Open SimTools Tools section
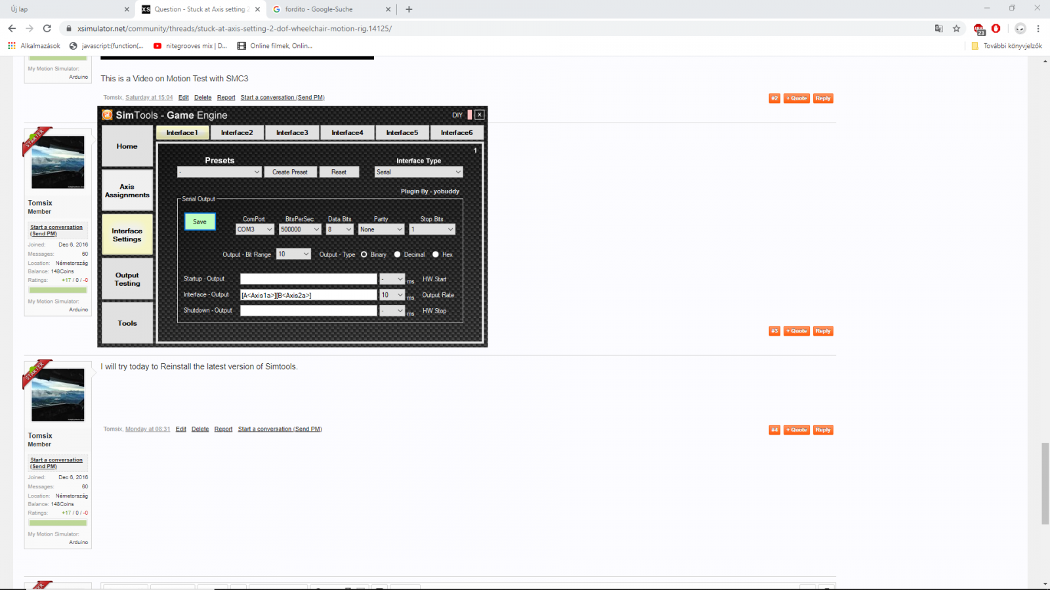1050x590 pixels. point(127,323)
